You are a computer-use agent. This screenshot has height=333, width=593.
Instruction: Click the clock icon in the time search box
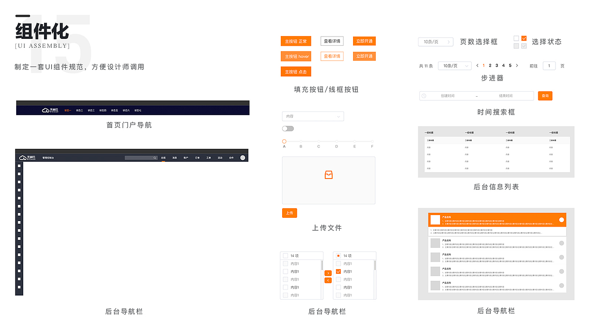tap(423, 96)
